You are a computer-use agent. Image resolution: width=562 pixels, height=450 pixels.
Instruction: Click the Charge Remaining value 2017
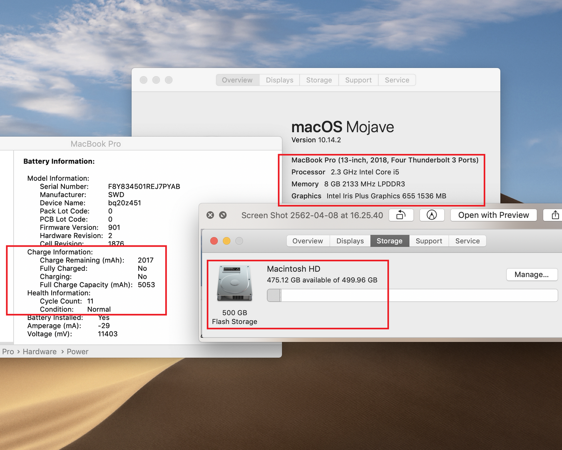point(146,260)
